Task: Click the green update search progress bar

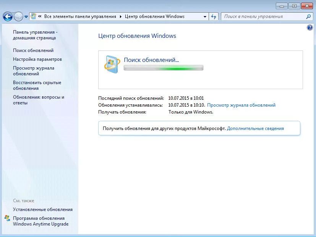Action: 164,68
